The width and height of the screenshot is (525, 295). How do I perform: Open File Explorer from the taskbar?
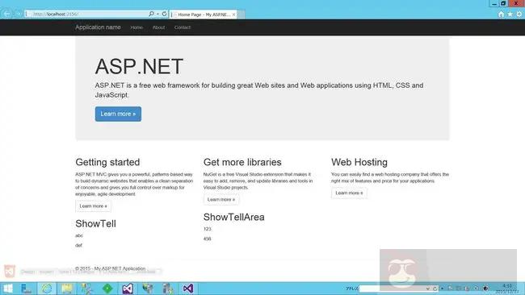point(67,289)
